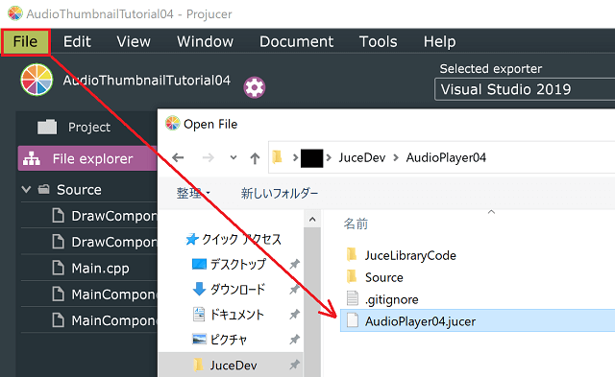Click the Main.cpp document icon
615x377 pixels.
pos(58,269)
